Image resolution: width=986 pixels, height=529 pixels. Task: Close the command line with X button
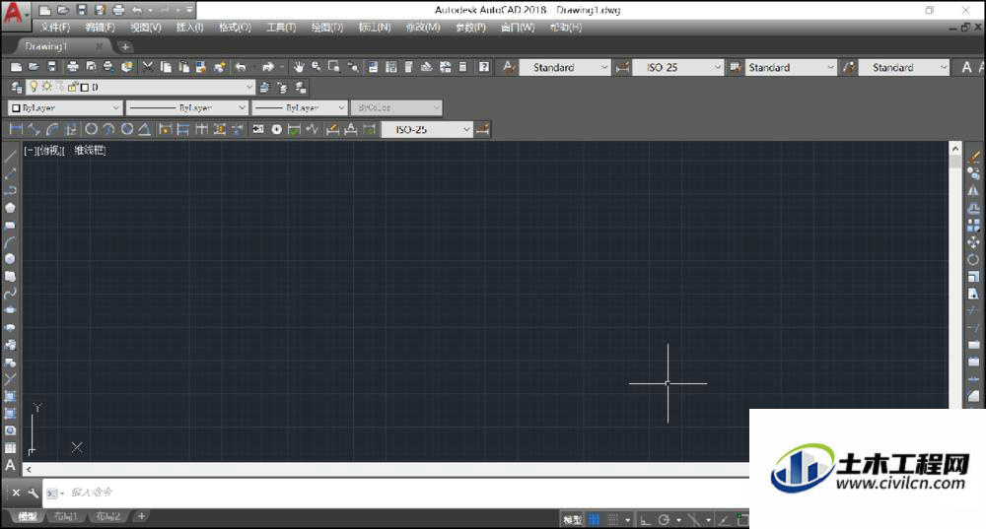coord(17,494)
